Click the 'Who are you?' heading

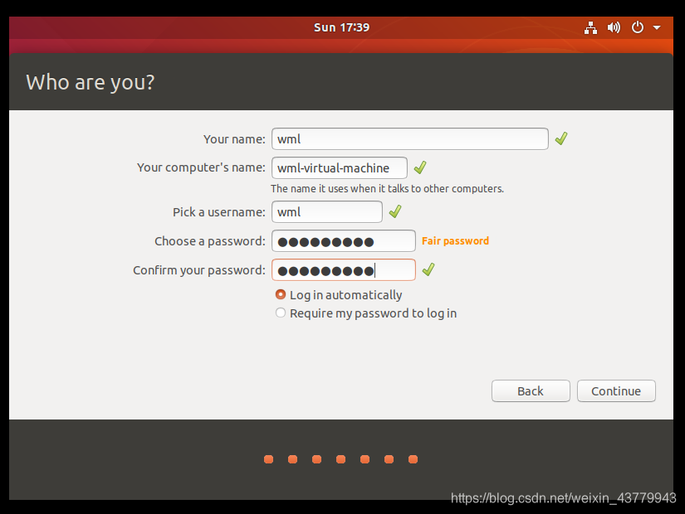91,82
